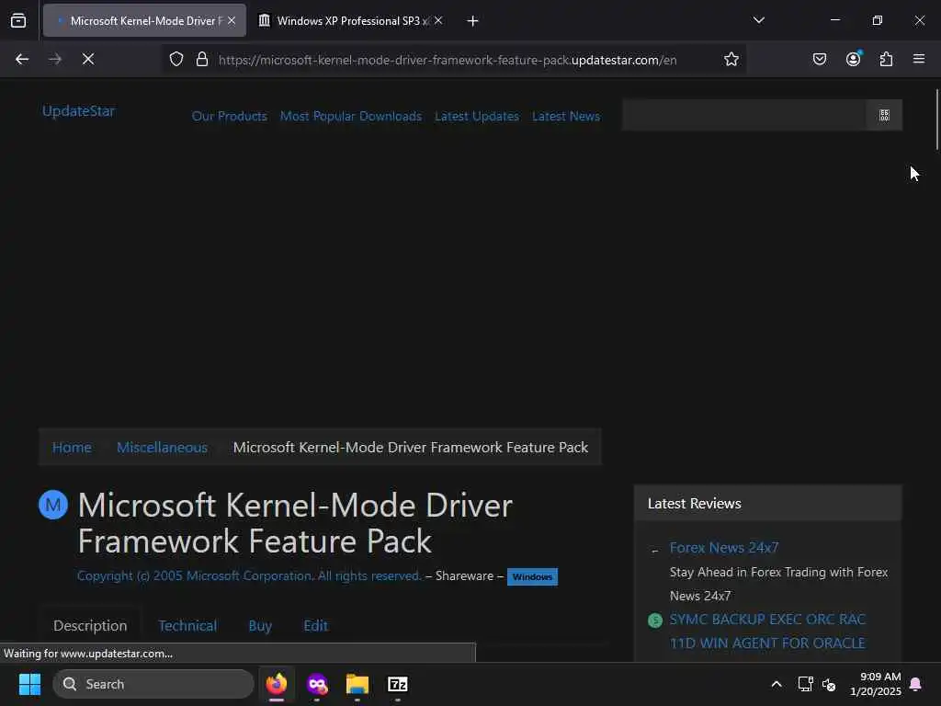Bookmark this page with the star

731,59
